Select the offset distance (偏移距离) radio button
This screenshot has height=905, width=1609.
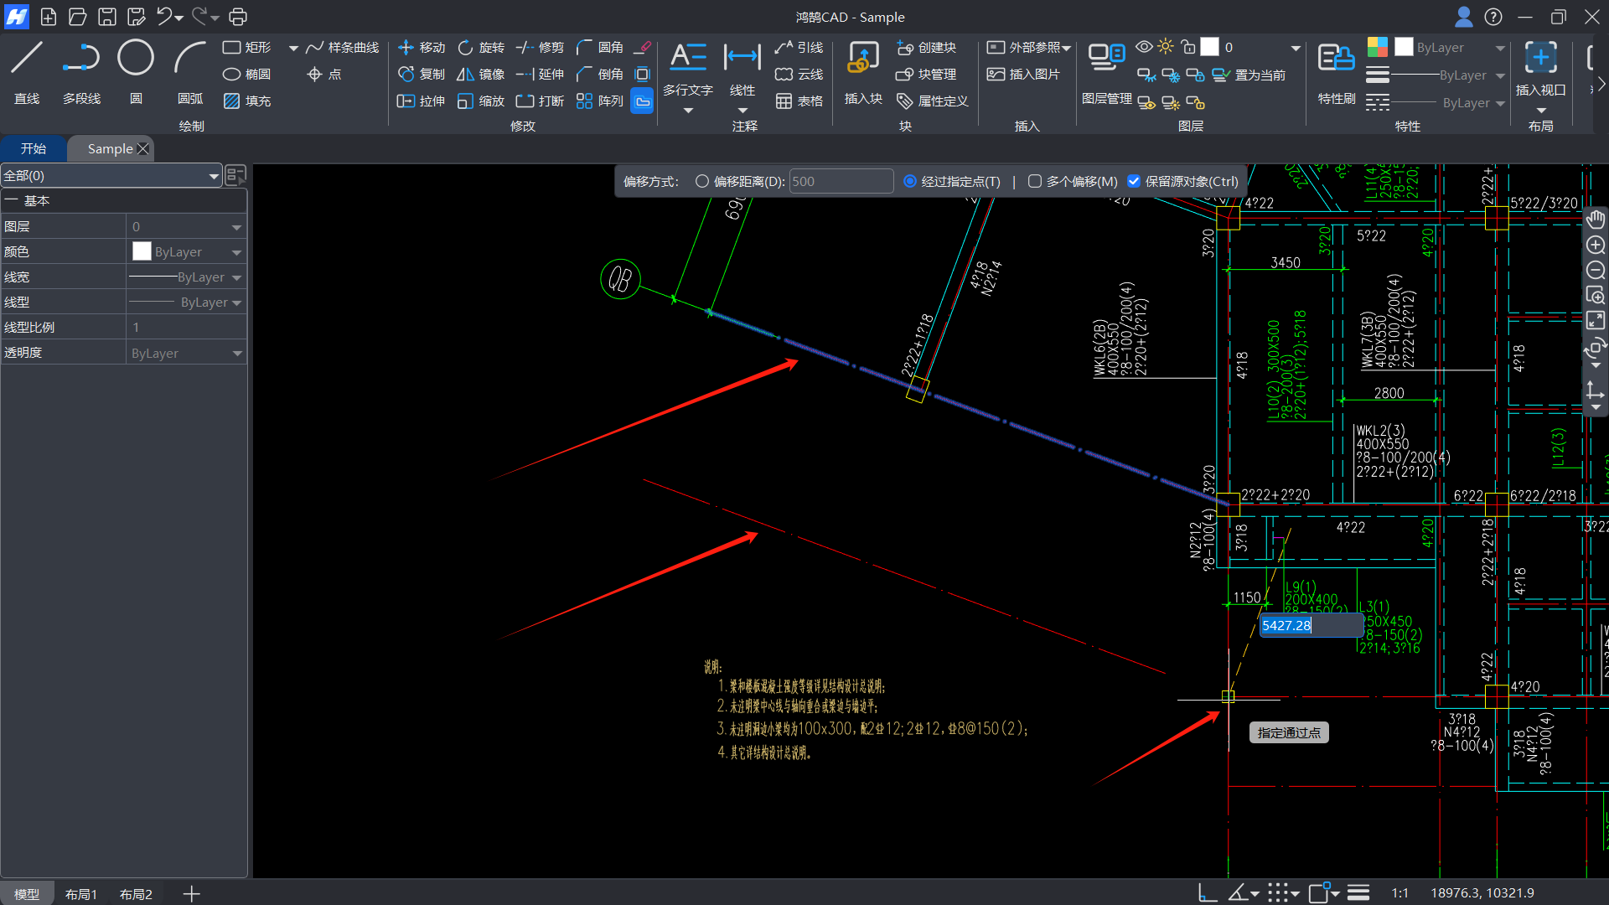702,182
